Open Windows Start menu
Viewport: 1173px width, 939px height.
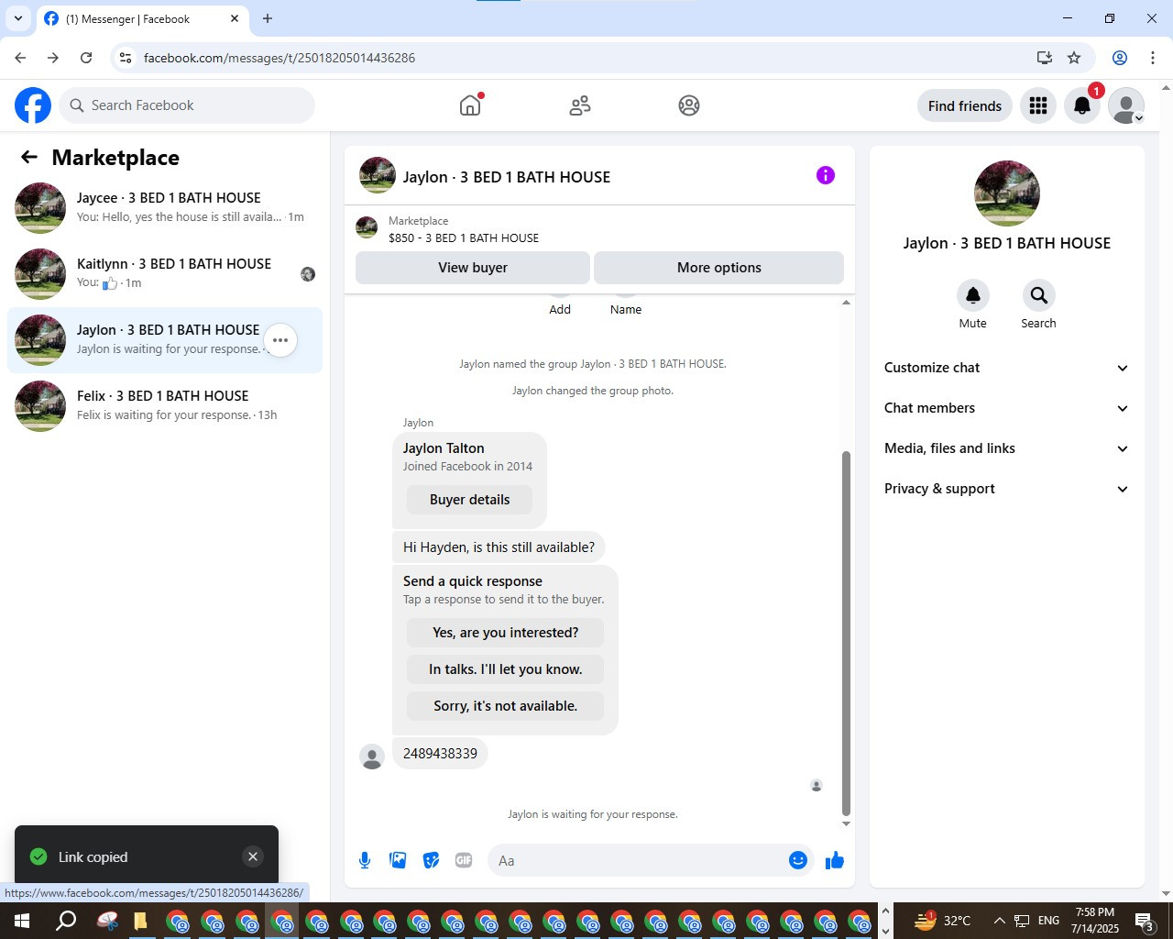[x=22, y=921]
